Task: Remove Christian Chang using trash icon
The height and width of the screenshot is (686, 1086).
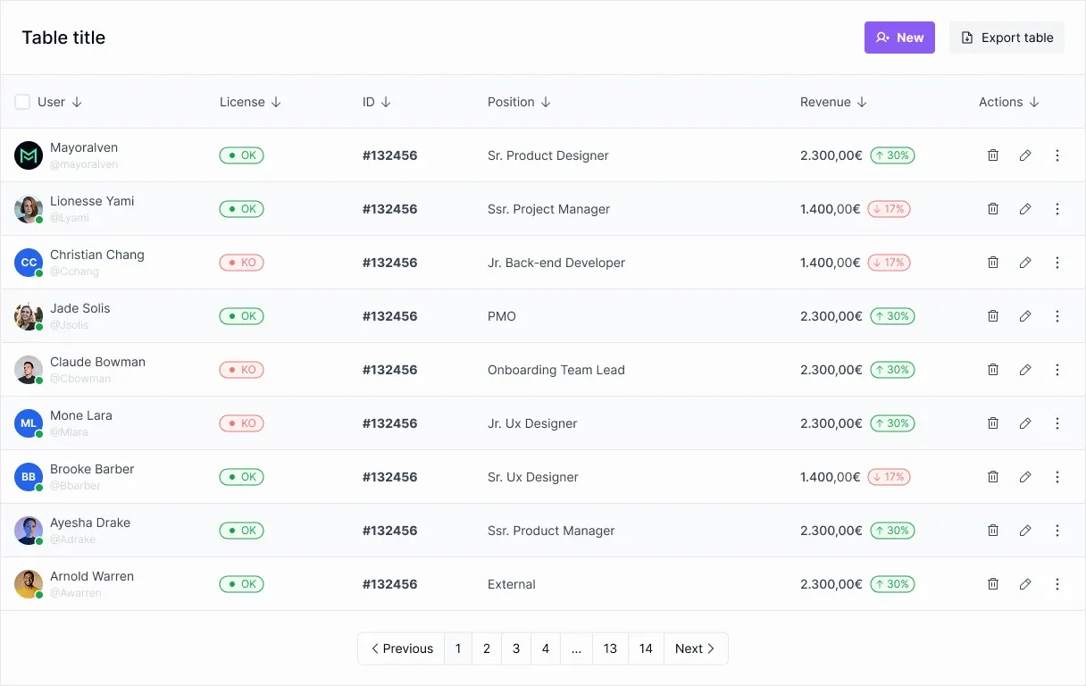Action: coord(993,263)
